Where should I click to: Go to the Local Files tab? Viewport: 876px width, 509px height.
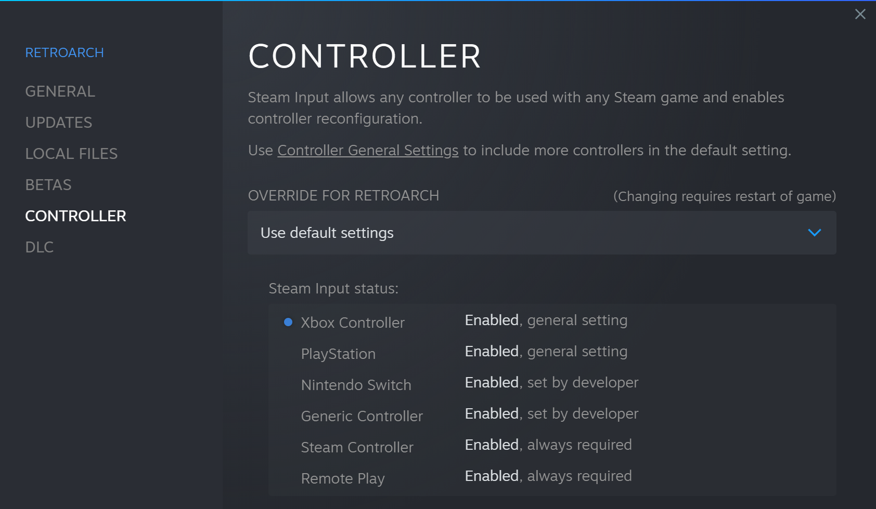point(71,154)
